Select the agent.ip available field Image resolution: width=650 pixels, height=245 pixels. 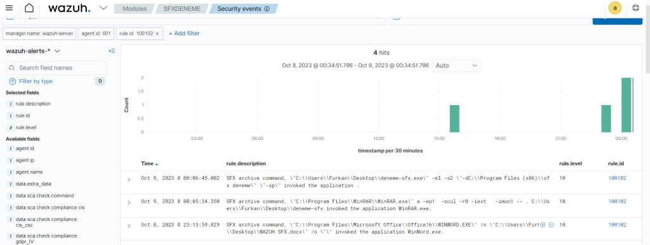(x=25, y=160)
